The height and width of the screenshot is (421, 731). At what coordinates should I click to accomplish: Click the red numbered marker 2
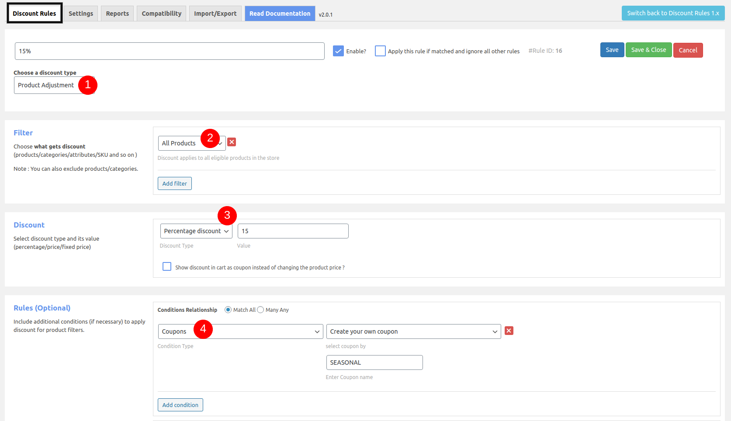point(210,138)
